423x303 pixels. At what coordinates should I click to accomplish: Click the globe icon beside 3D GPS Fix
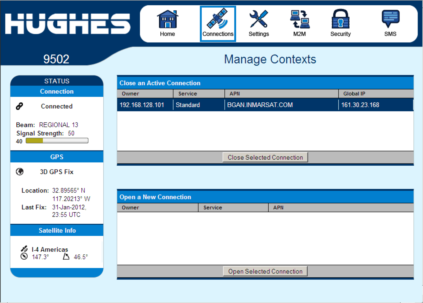pos(20,172)
